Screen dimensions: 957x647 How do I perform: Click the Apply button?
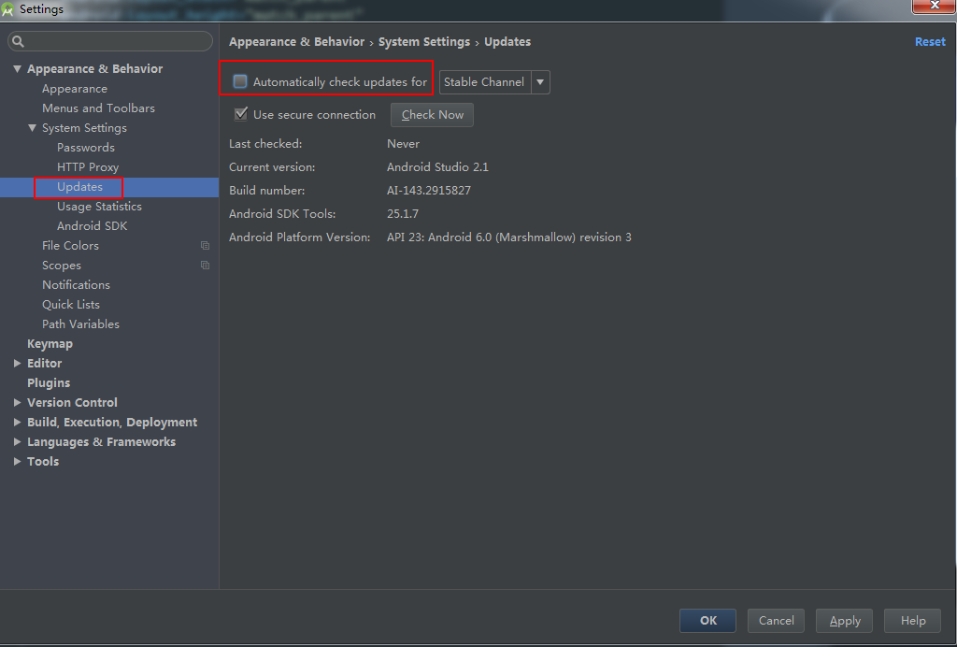coord(845,620)
